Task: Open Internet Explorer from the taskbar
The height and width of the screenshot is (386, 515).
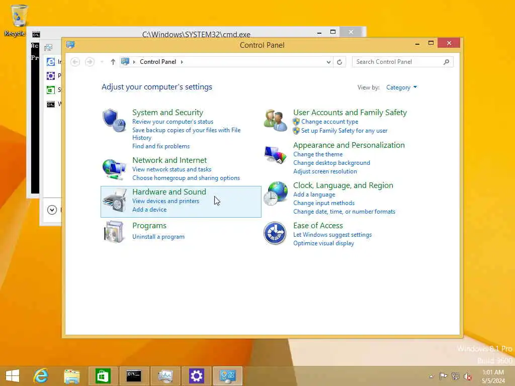Action: [x=41, y=376]
